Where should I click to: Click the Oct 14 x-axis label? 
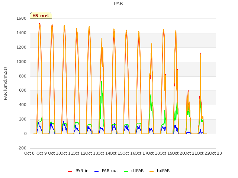click(104, 153)
